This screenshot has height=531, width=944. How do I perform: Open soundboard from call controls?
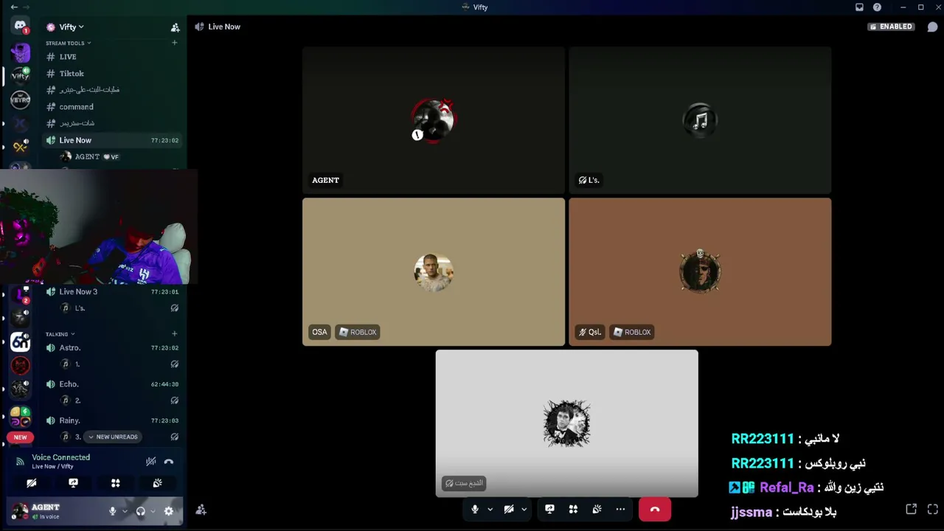pyautogui.click(x=597, y=510)
